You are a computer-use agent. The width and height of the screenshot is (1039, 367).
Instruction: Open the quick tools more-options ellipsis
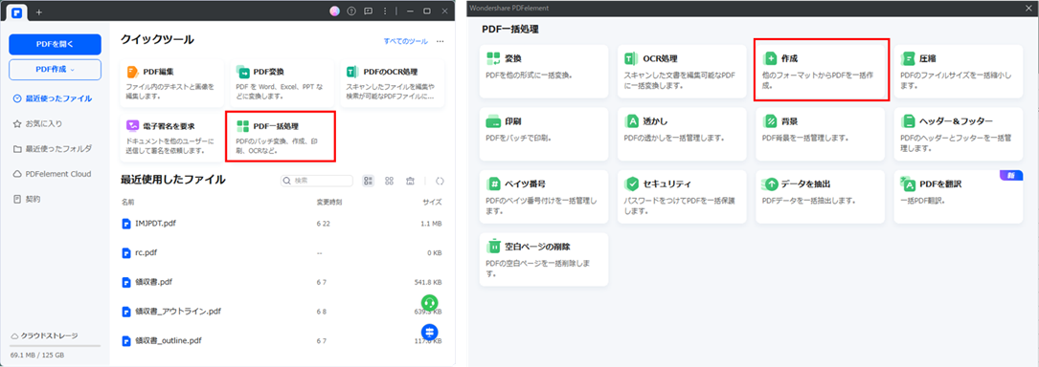click(440, 41)
